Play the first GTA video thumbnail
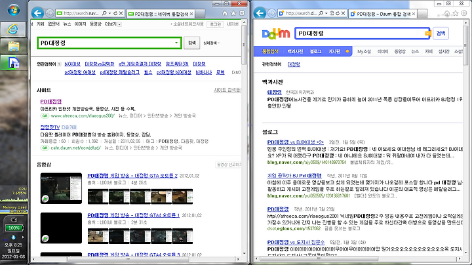The width and height of the screenshot is (472, 265). [x=61, y=188]
